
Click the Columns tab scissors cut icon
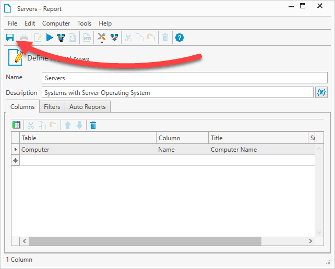point(31,125)
